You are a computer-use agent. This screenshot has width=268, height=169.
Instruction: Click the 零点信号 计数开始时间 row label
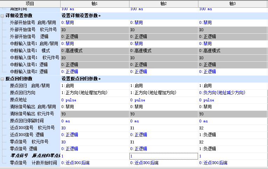33,163
